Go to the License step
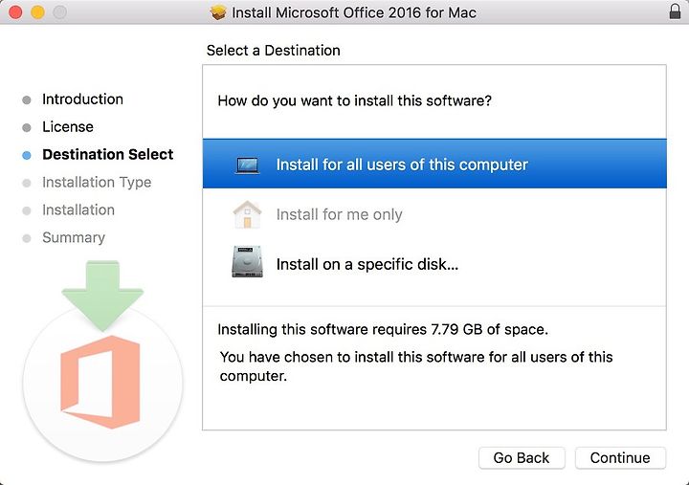 point(68,127)
